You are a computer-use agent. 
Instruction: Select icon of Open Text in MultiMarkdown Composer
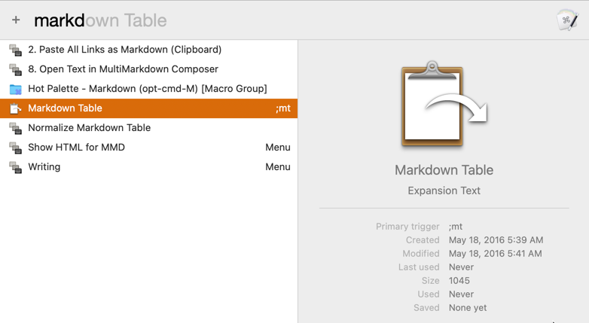(15, 69)
